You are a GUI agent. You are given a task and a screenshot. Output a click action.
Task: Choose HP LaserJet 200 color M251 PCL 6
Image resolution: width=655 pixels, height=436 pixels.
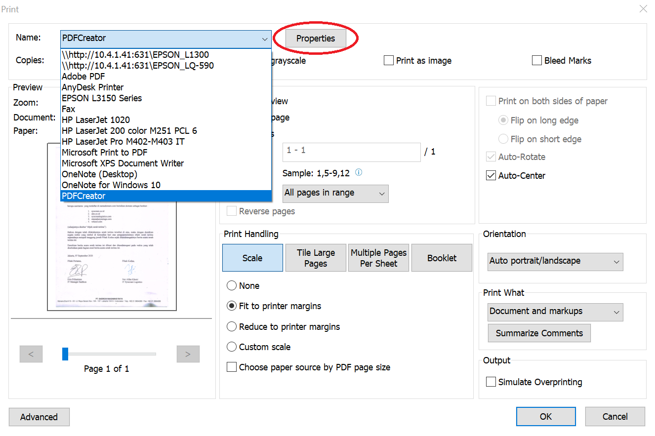(x=166, y=131)
